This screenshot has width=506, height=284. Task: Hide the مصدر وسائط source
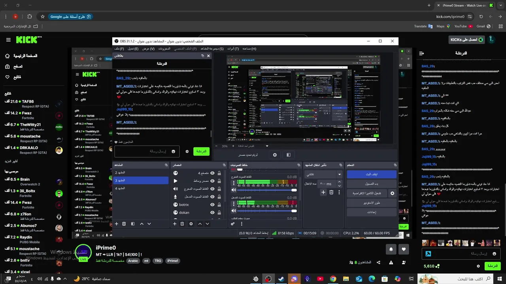(213, 181)
